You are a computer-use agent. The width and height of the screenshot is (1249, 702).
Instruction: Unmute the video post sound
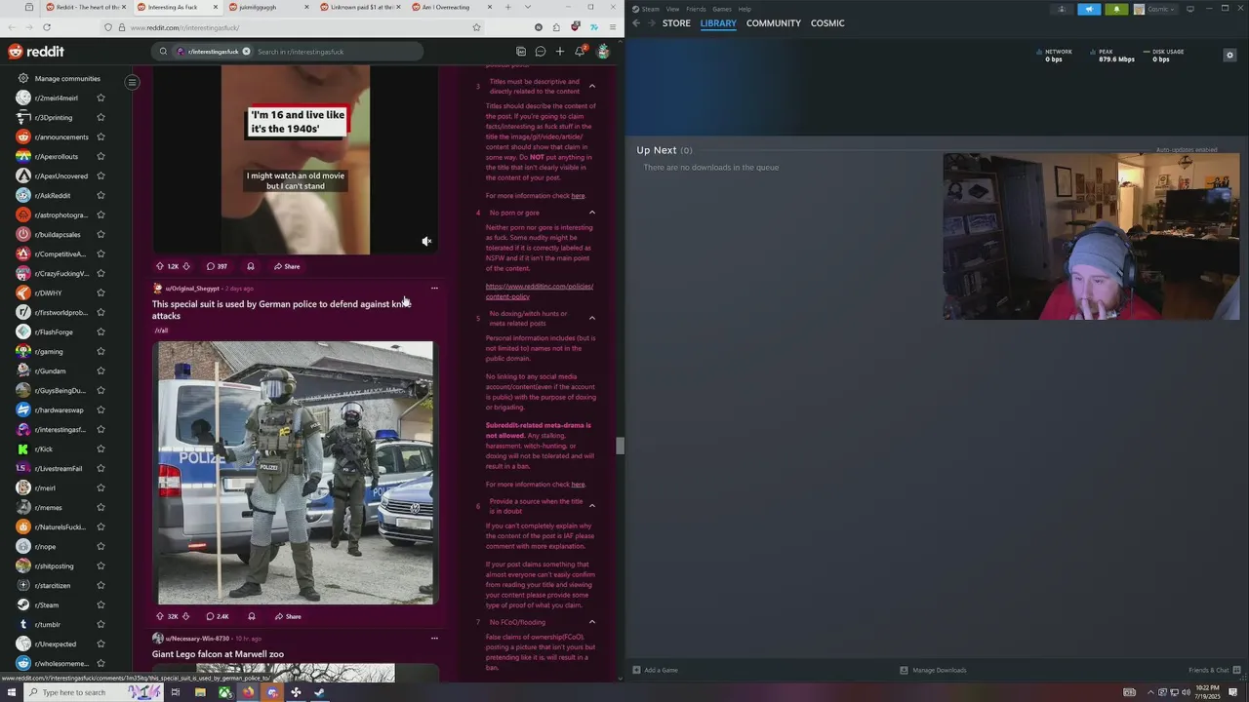point(426,241)
